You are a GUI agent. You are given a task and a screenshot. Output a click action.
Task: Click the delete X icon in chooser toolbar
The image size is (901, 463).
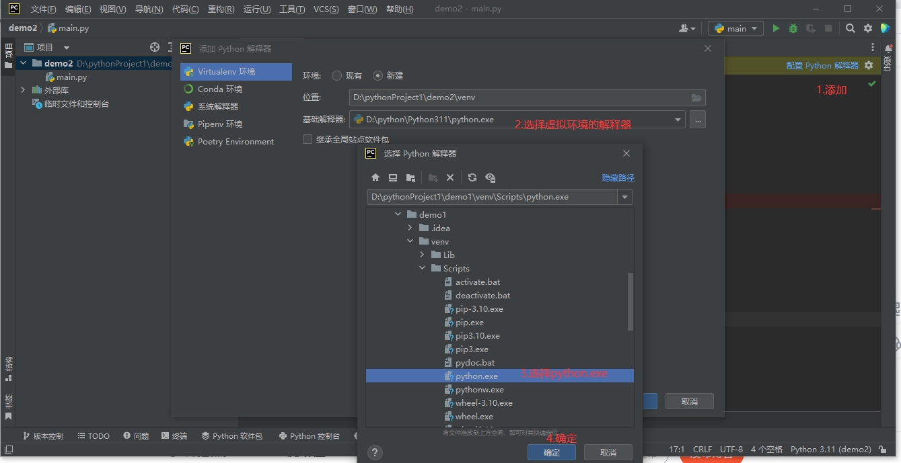pos(450,177)
